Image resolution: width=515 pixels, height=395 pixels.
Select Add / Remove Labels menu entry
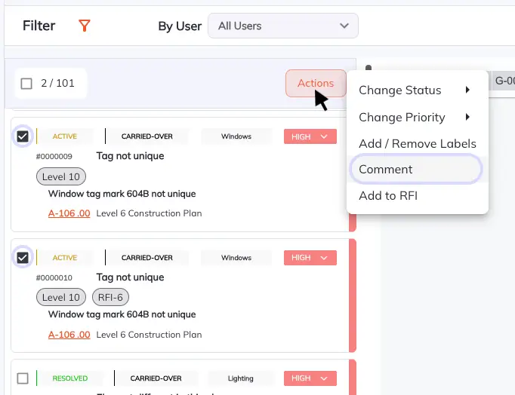point(417,143)
